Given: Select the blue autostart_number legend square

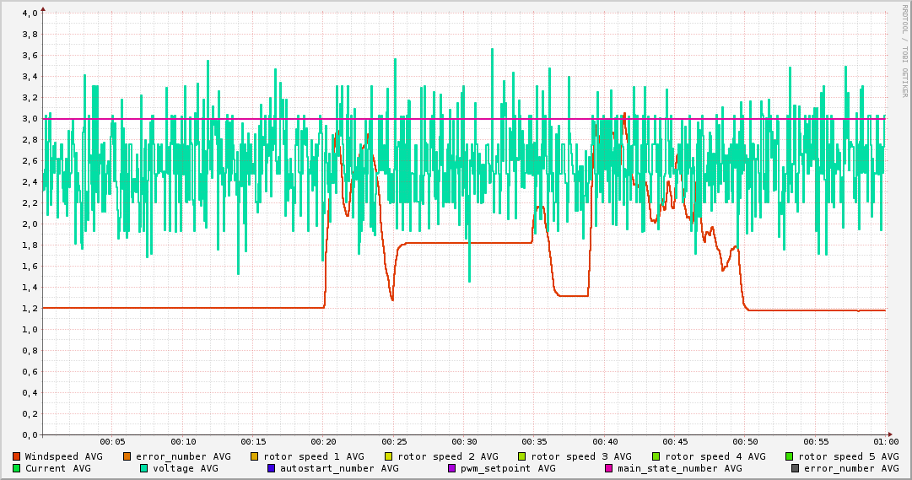Looking at the screenshot, I should coord(272,468).
